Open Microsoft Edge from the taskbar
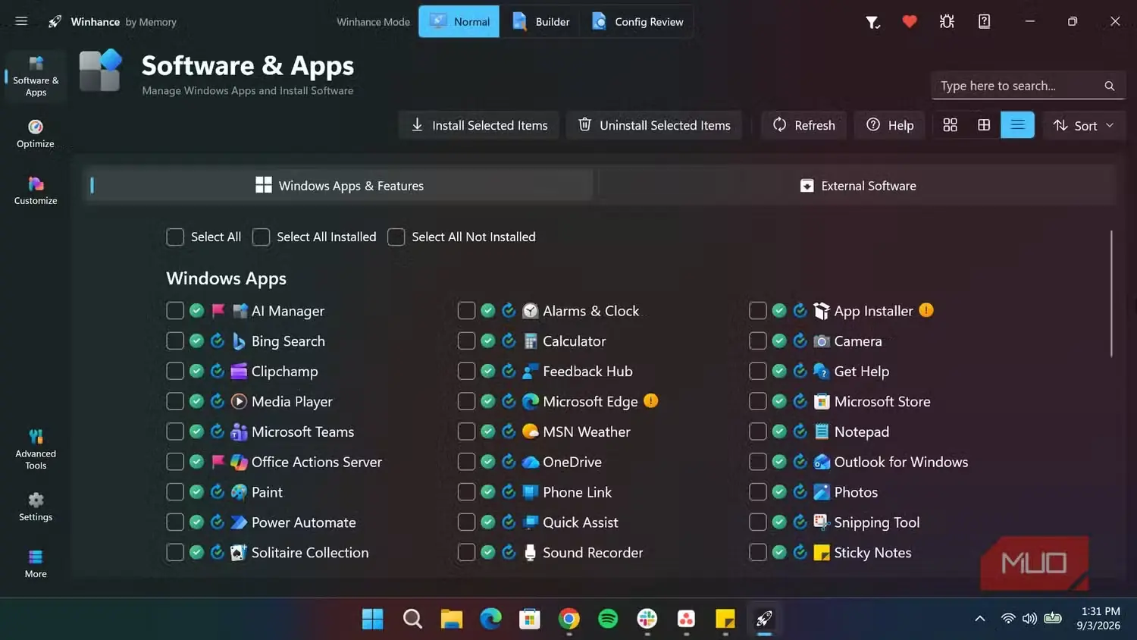Screen dimensions: 1137x640 click(490, 619)
